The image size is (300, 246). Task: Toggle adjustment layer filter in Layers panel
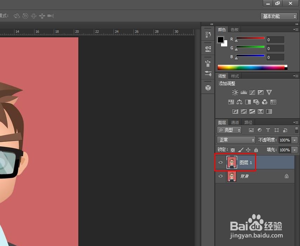click(260, 130)
